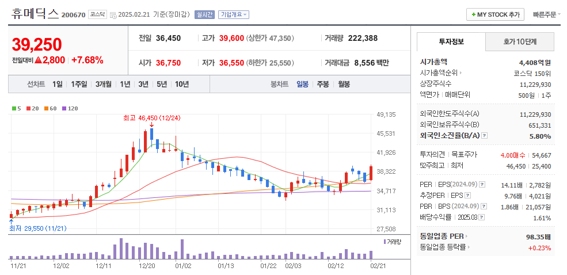Viewport: 567px width, 275px height.
Task: Click the 실시간 badge button
Action: [205, 15]
